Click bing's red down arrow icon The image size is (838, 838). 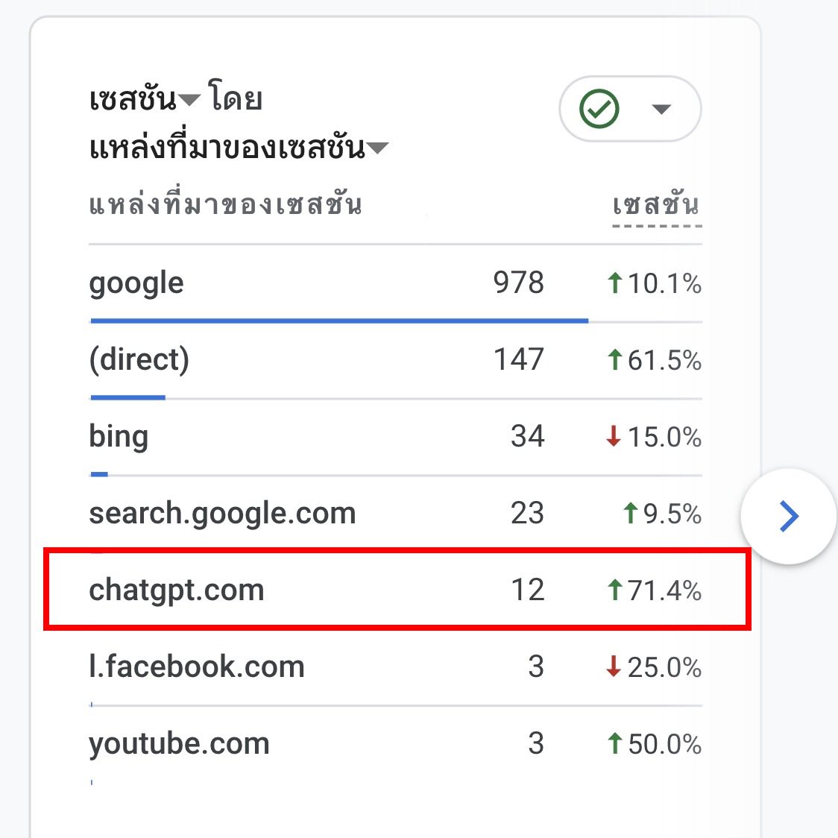coord(614,437)
